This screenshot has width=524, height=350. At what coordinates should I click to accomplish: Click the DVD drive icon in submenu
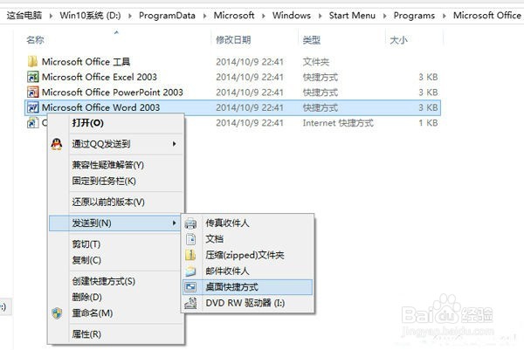pyautogui.click(x=190, y=303)
